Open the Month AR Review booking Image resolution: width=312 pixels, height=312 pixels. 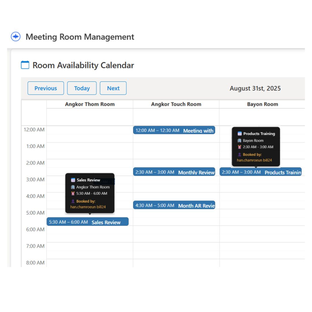[174, 205]
